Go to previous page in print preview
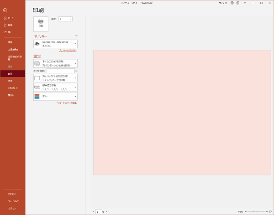Image resolution: width=274 pixels, height=215 pixels. [x=93, y=211]
